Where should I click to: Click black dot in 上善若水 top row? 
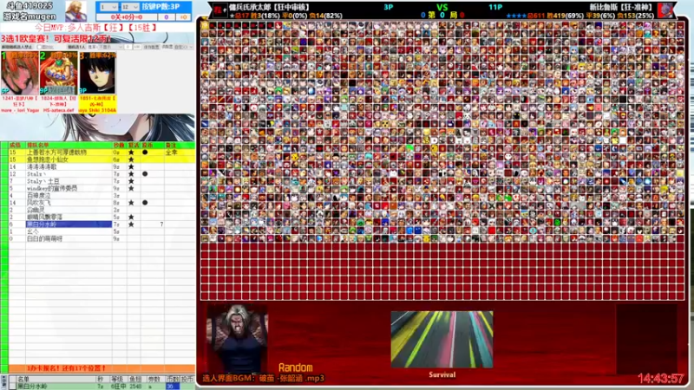coord(145,153)
